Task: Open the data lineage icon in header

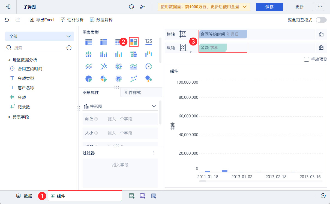Action: (142, 7)
